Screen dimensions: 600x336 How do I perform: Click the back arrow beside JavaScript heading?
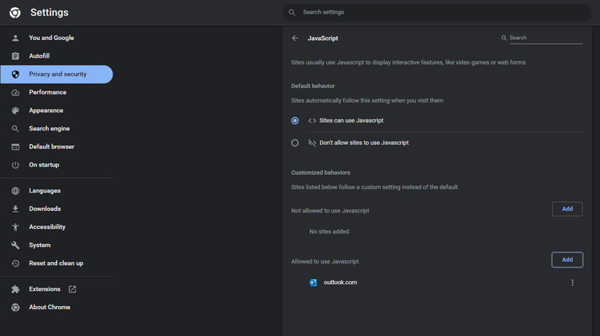[295, 38]
